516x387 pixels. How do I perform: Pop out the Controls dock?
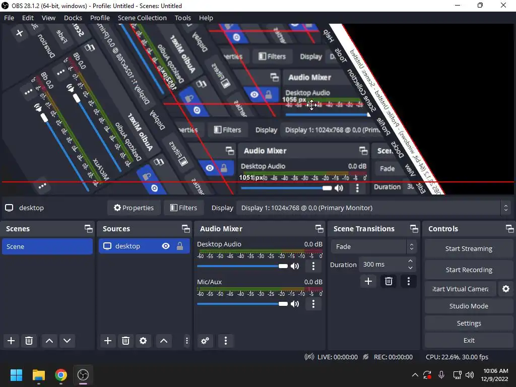click(x=510, y=229)
